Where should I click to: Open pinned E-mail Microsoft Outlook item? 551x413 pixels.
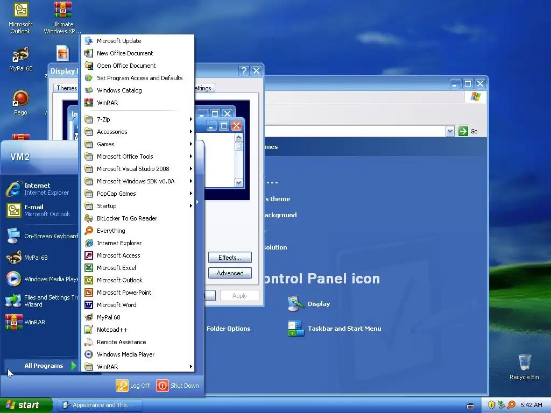point(41,210)
